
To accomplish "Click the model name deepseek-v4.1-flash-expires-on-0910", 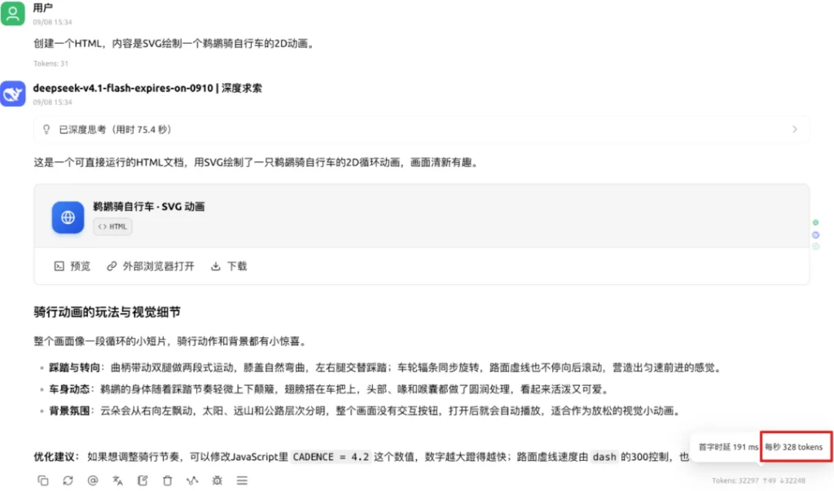I will (x=123, y=88).
